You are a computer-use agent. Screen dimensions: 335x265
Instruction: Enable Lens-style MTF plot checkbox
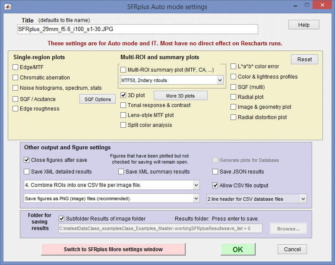pyautogui.click(x=123, y=115)
